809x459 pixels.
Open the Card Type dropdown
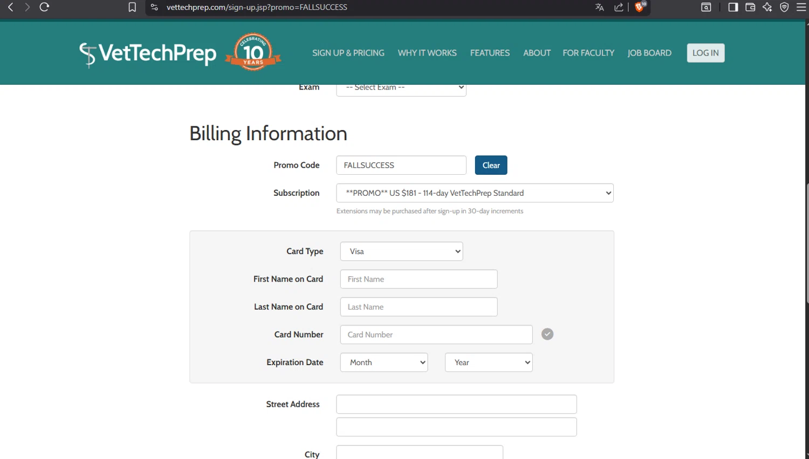tap(402, 251)
